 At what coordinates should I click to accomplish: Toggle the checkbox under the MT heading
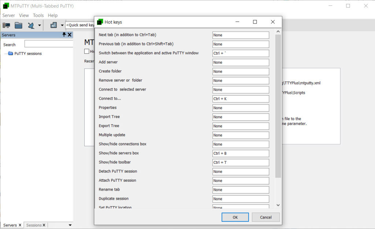(86, 51)
